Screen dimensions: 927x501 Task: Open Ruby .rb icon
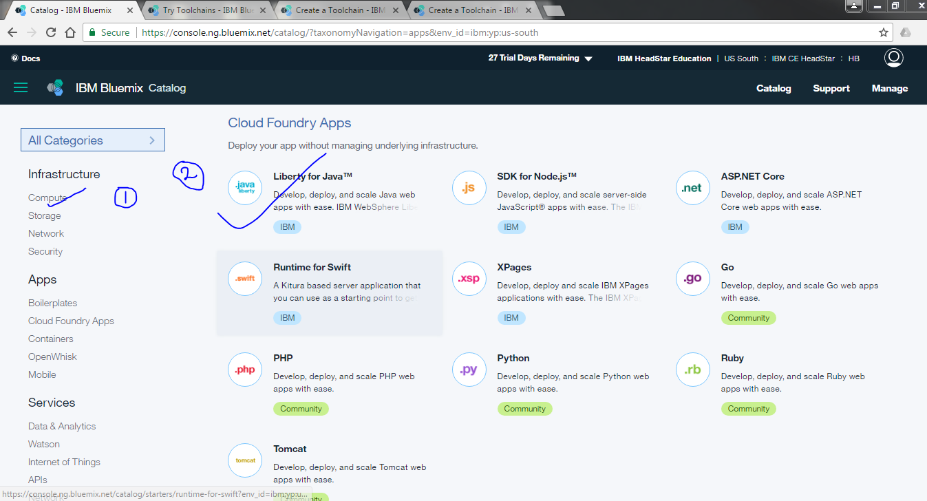point(693,370)
